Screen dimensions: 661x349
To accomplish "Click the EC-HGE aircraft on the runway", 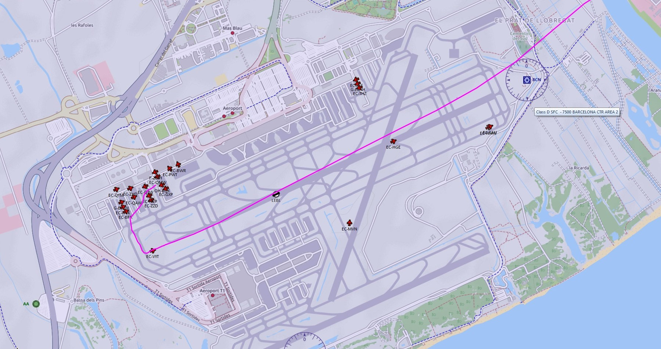I will click(x=394, y=141).
